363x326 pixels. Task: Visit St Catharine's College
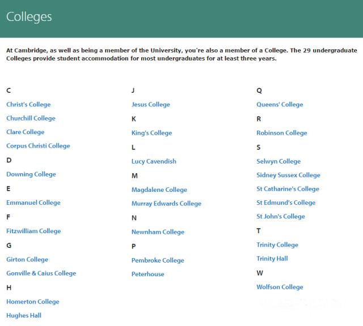click(x=288, y=189)
